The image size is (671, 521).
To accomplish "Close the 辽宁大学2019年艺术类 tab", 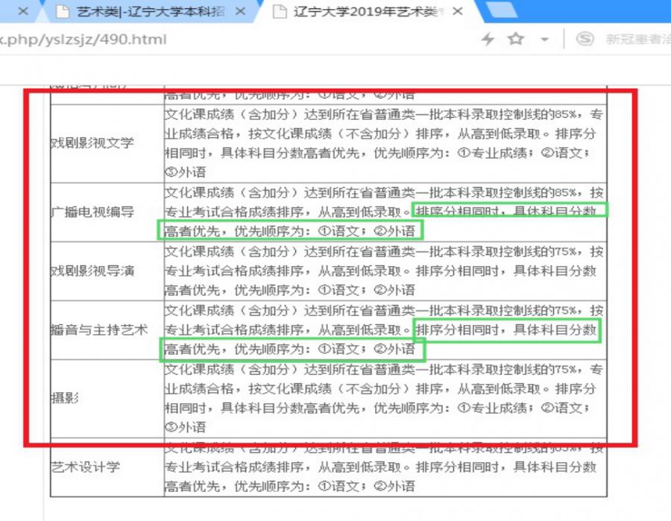I will (457, 11).
